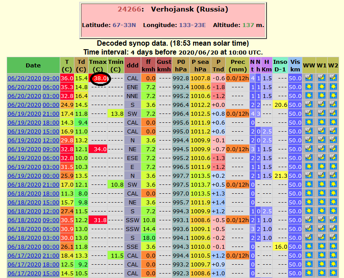Click WW cloudy icon in 06/20/2020 00:00 row
Viewport: 344px width, 278px height.
point(309,104)
